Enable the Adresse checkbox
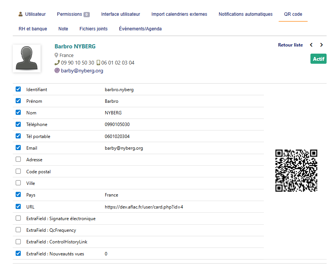 tap(18, 159)
